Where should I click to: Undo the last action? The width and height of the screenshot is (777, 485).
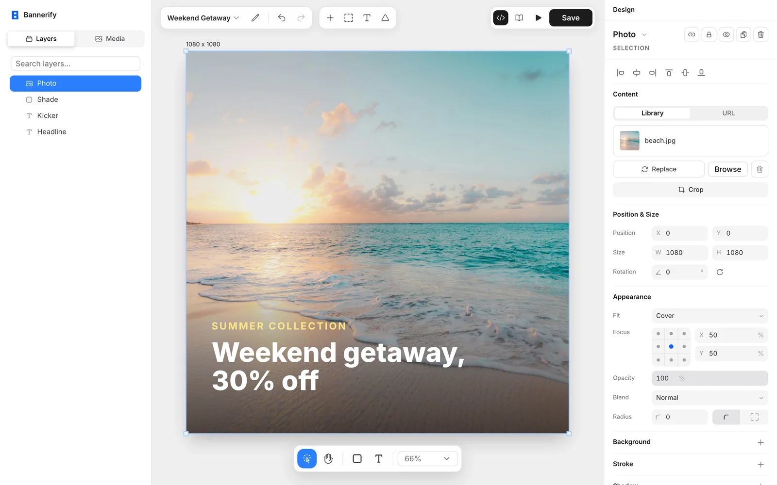(x=282, y=18)
